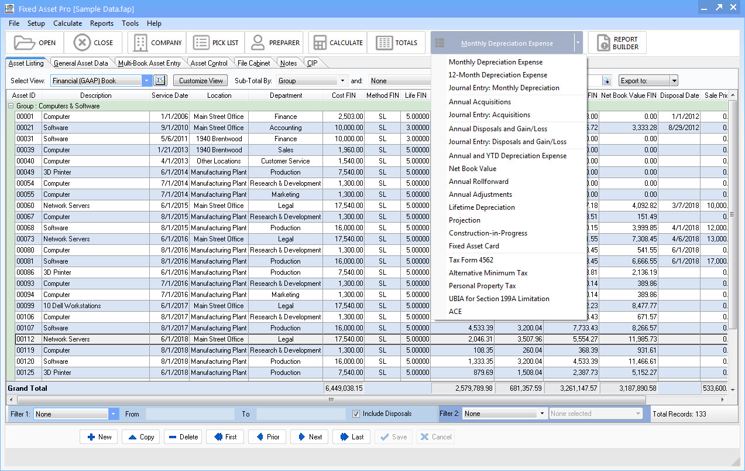Open the Select View dropdown
This screenshot has width=745, height=471.
pos(146,81)
